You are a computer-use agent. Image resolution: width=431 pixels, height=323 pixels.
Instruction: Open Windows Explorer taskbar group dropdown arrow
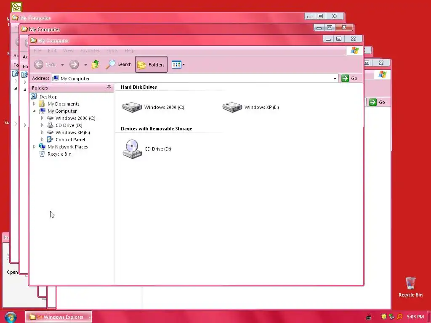pyautogui.click(x=90, y=317)
